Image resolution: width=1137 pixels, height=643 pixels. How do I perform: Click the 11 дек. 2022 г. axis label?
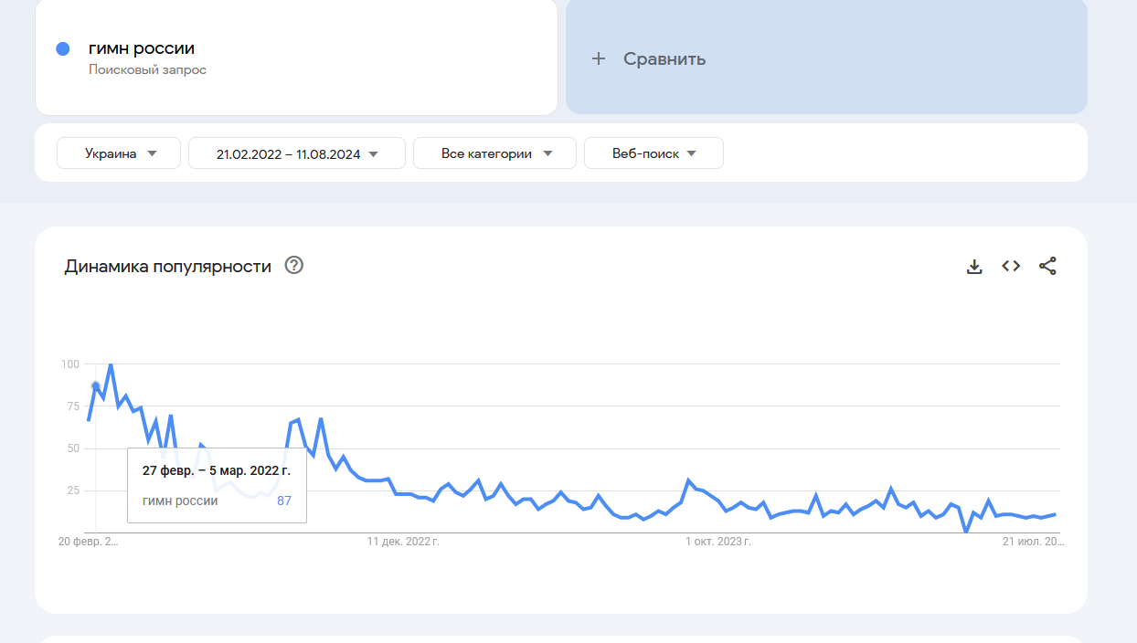(x=403, y=542)
